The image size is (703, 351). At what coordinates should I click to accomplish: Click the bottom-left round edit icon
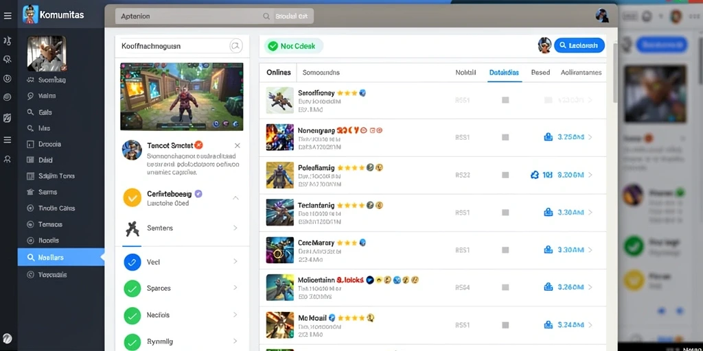coord(7,339)
